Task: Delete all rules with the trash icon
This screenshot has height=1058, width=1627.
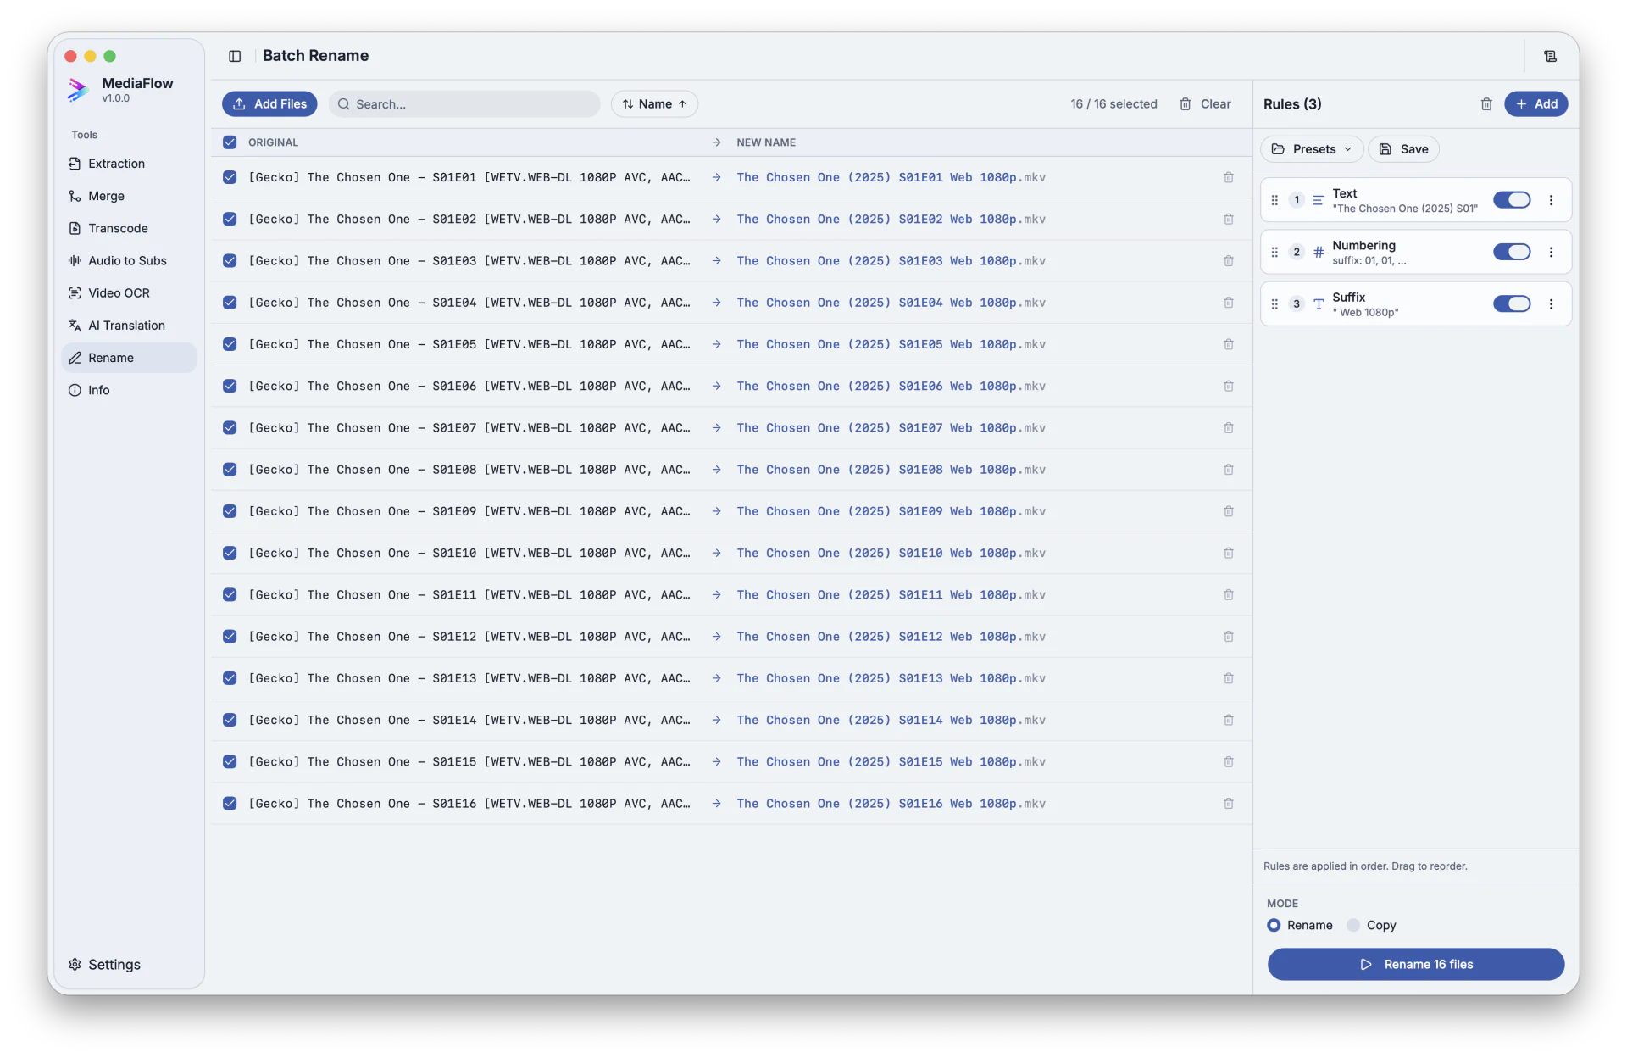Action: tap(1486, 104)
